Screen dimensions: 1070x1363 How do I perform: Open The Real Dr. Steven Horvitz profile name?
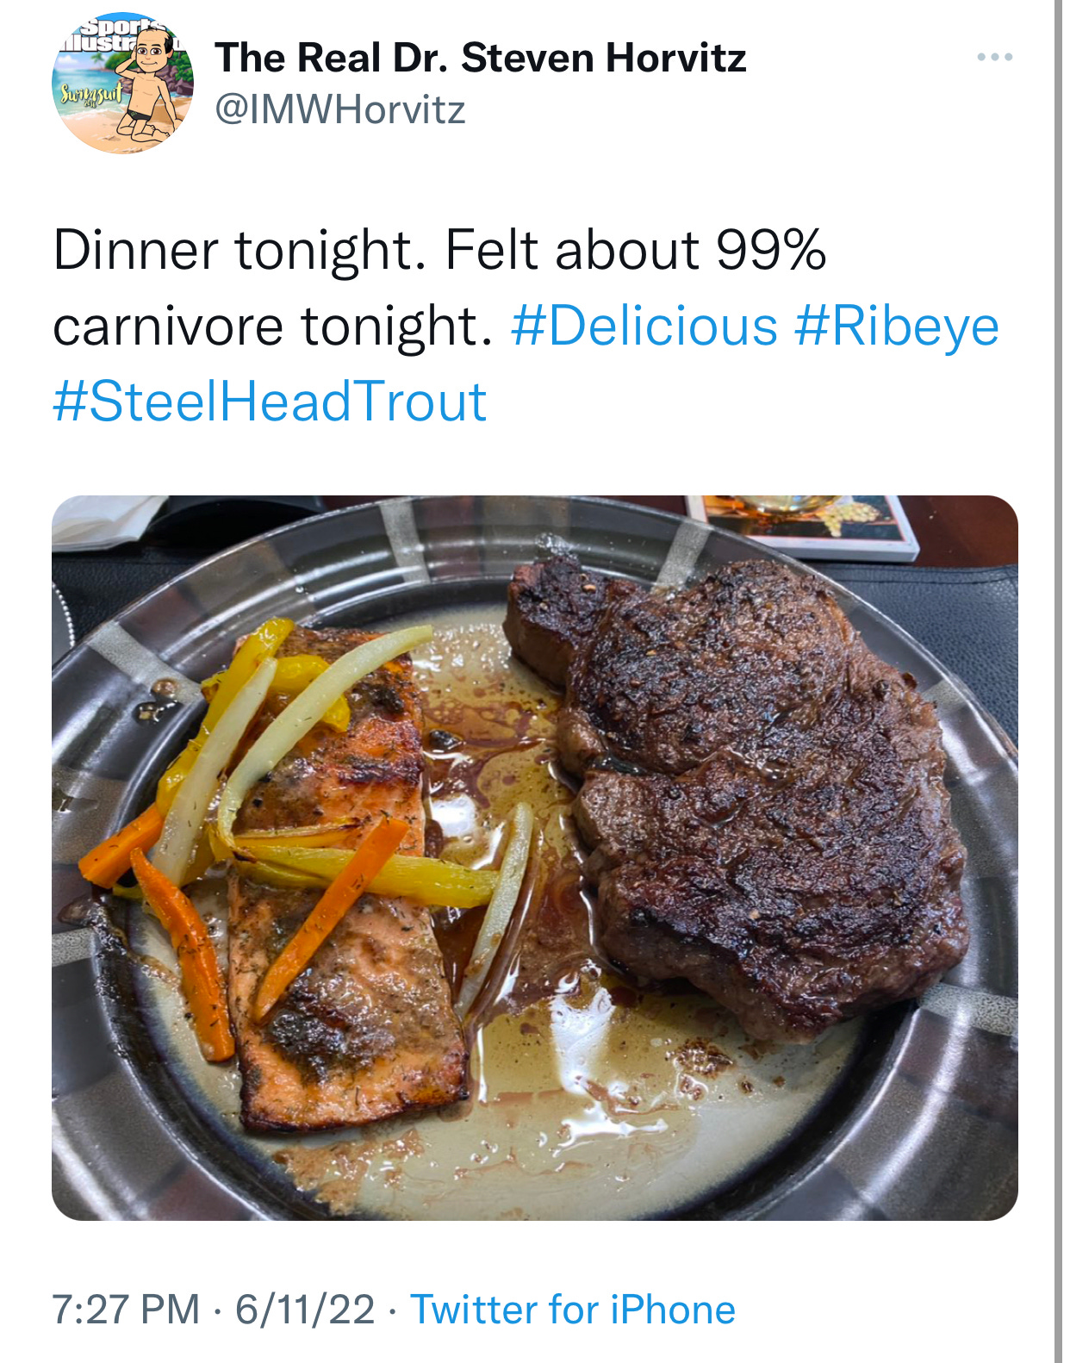(x=480, y=59)
